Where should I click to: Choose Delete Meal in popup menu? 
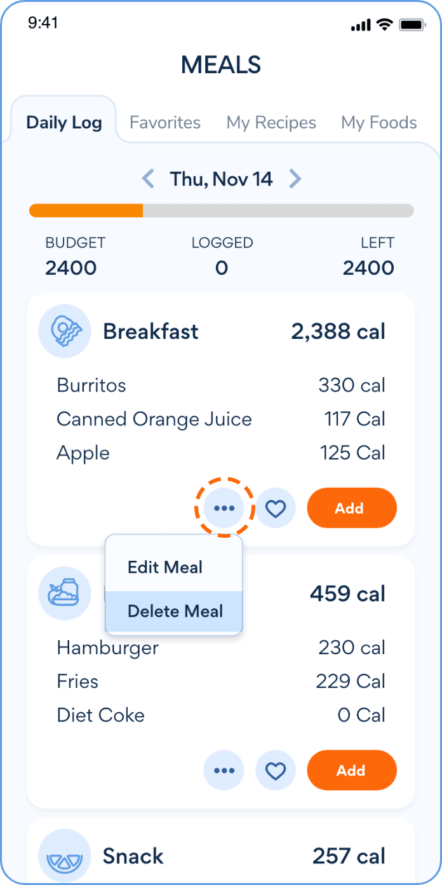[x=175, y=612]
